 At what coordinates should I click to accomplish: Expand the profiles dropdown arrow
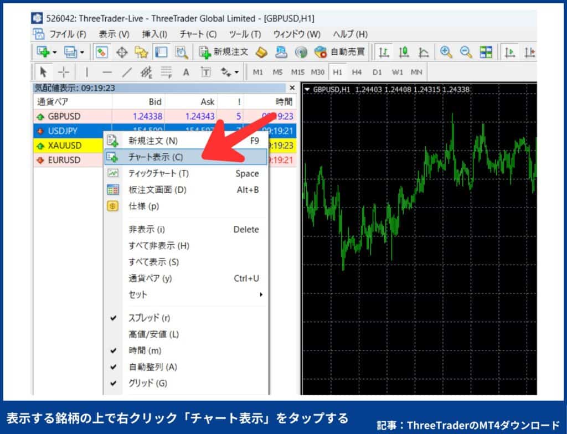coord(82,53)
